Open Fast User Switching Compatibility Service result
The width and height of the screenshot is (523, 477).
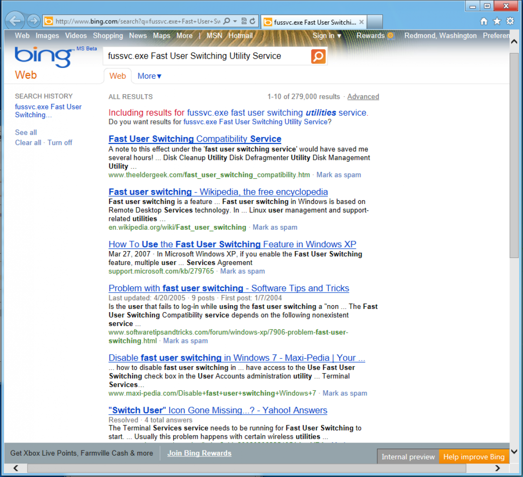[x=195, y=139]
